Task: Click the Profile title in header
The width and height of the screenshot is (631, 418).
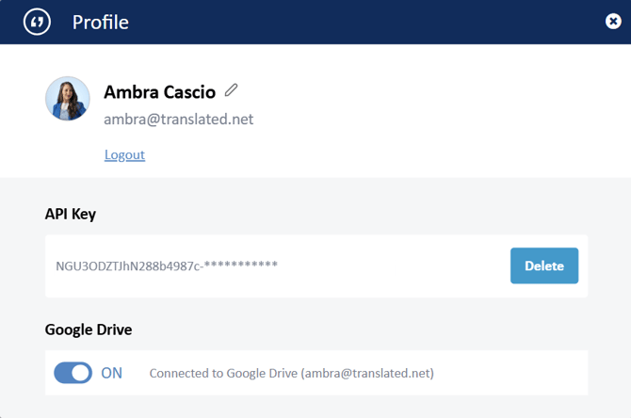Action: [100, 22]
